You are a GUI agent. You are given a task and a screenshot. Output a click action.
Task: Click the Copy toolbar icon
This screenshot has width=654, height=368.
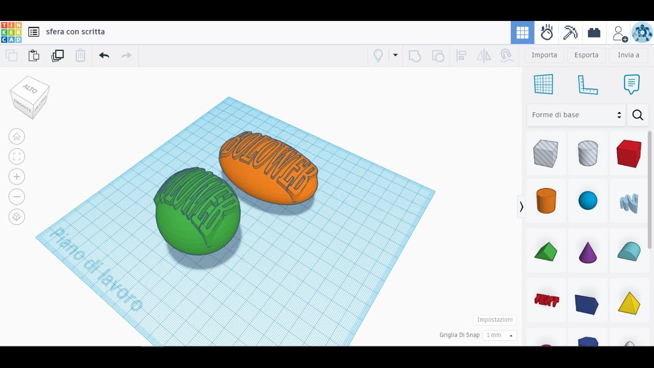[x=11, y=56]
